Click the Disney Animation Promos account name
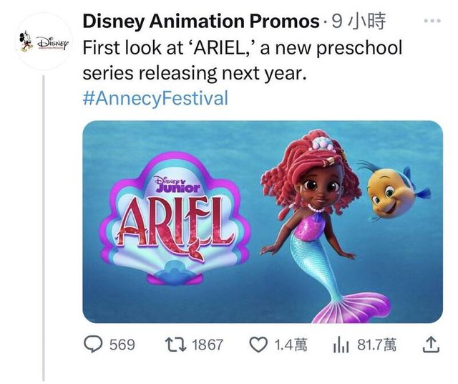 [200, 22]
